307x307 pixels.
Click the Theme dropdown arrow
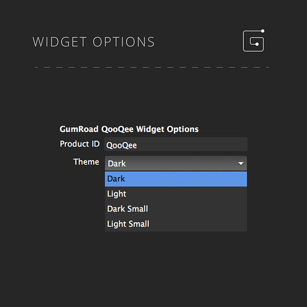coord(241,164)
